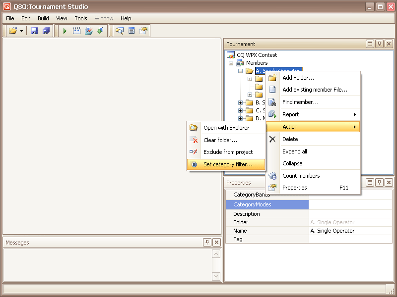The height and width of the screenshot is (297, 397).
Task: Click the CQ WPX Contest root node icon
Action: 231,55
